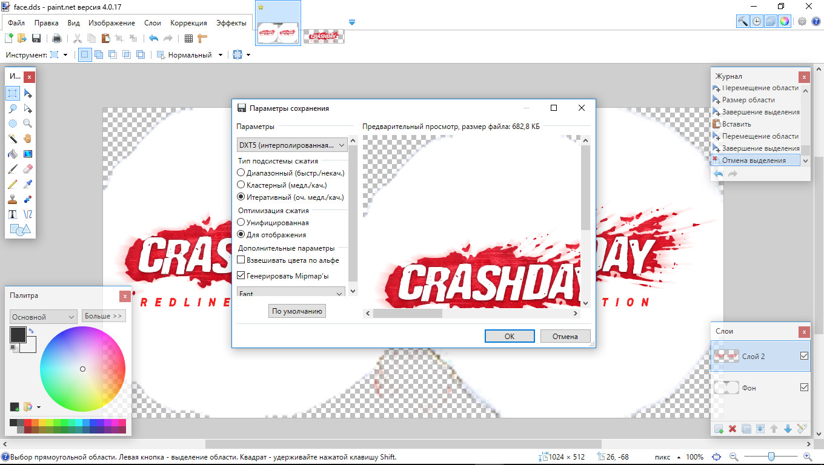Click 'Больше >>' in the palette panel
Screen dimensions: 824x465
[104, 316]
